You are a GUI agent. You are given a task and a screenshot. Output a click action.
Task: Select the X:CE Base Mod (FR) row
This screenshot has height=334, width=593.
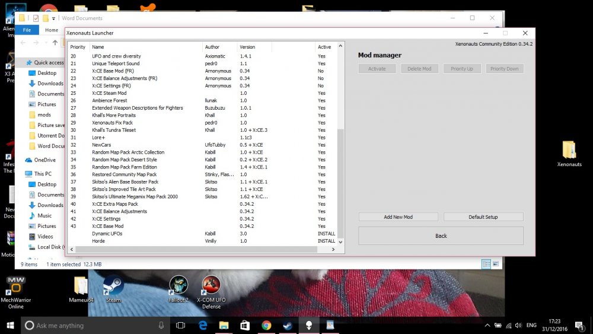pos(202,71)
